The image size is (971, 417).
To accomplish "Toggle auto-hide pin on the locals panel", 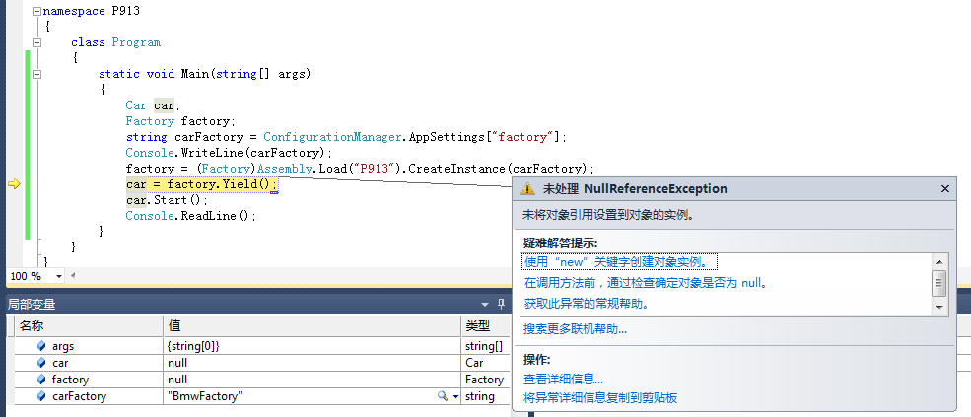I will point(501,305).
